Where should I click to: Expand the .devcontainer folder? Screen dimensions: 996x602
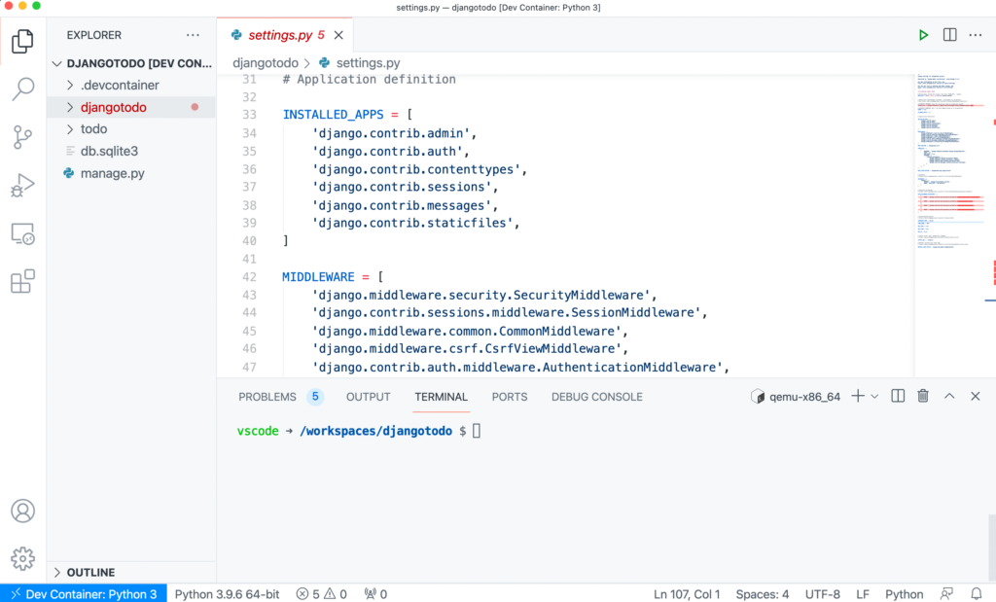click(131, 85)
